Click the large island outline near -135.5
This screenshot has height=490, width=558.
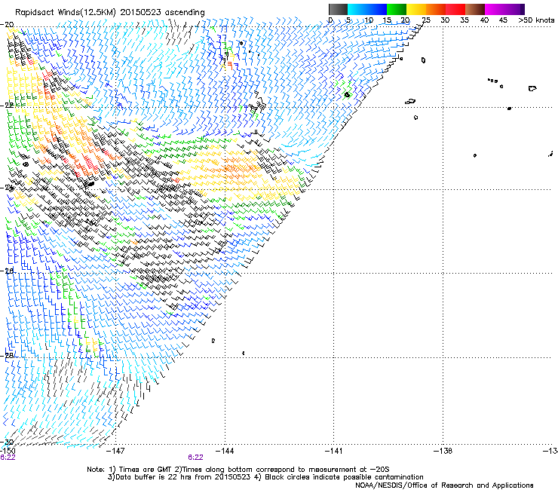pyautogui.click(x=532, y=88)
